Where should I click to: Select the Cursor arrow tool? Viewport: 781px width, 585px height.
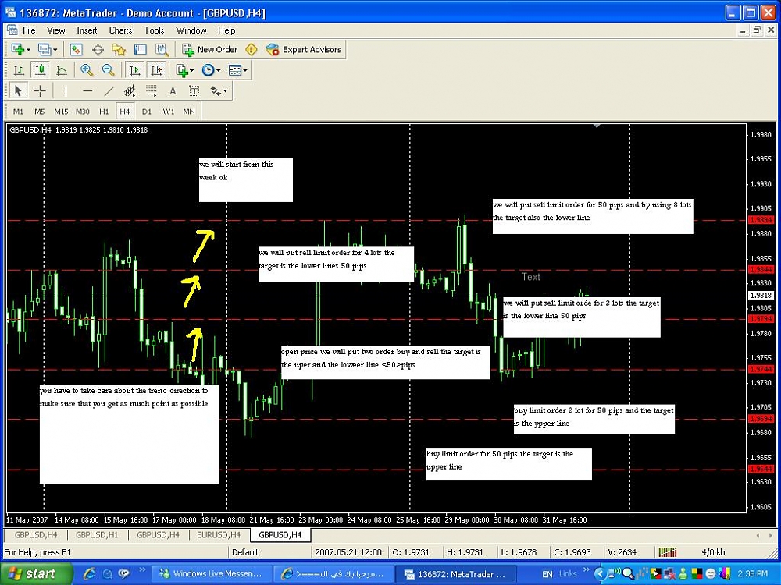[19, 90]
